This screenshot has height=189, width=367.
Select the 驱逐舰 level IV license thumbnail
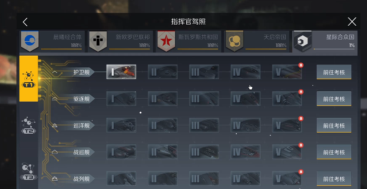[x=245, y=98]
